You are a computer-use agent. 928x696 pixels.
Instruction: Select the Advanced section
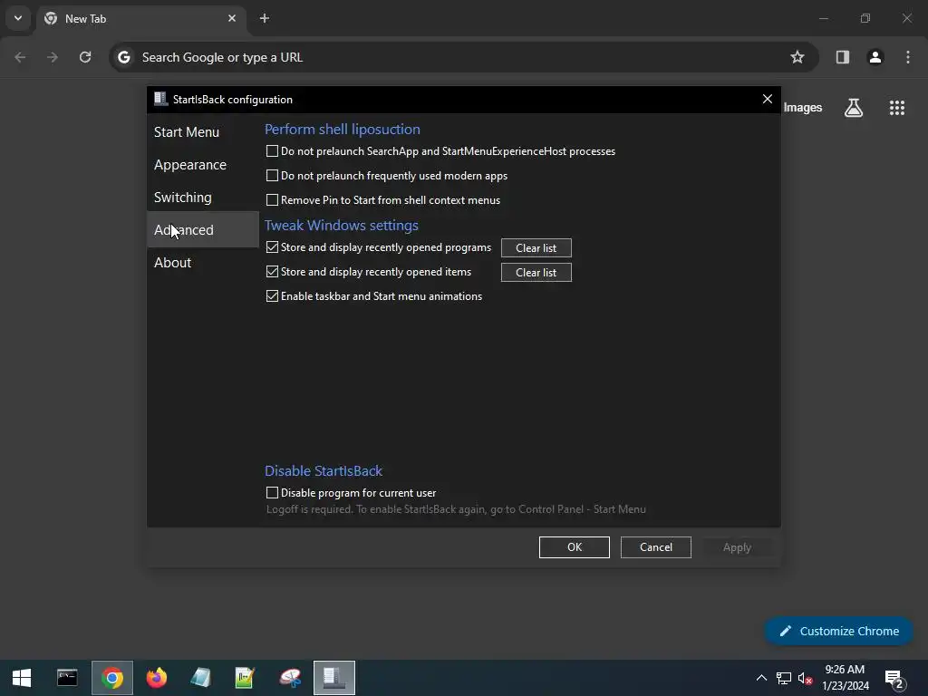(x=202, y=229)
